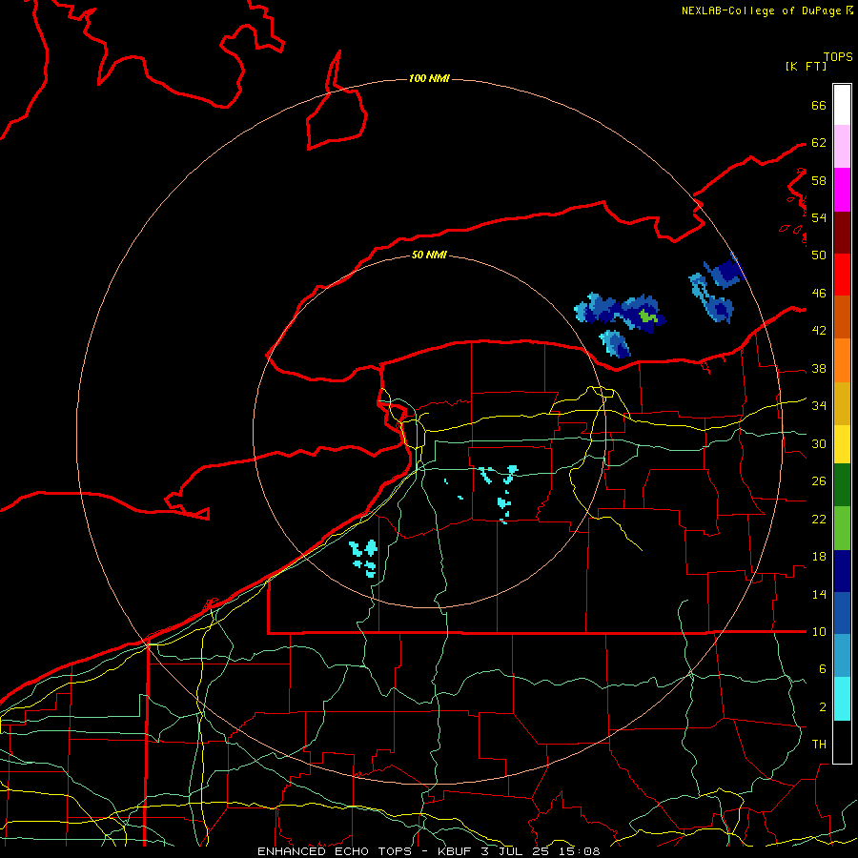Click the "50 NMI" range ring label
This screenshot has width=858, height=858.
click(x=429, y=255)
